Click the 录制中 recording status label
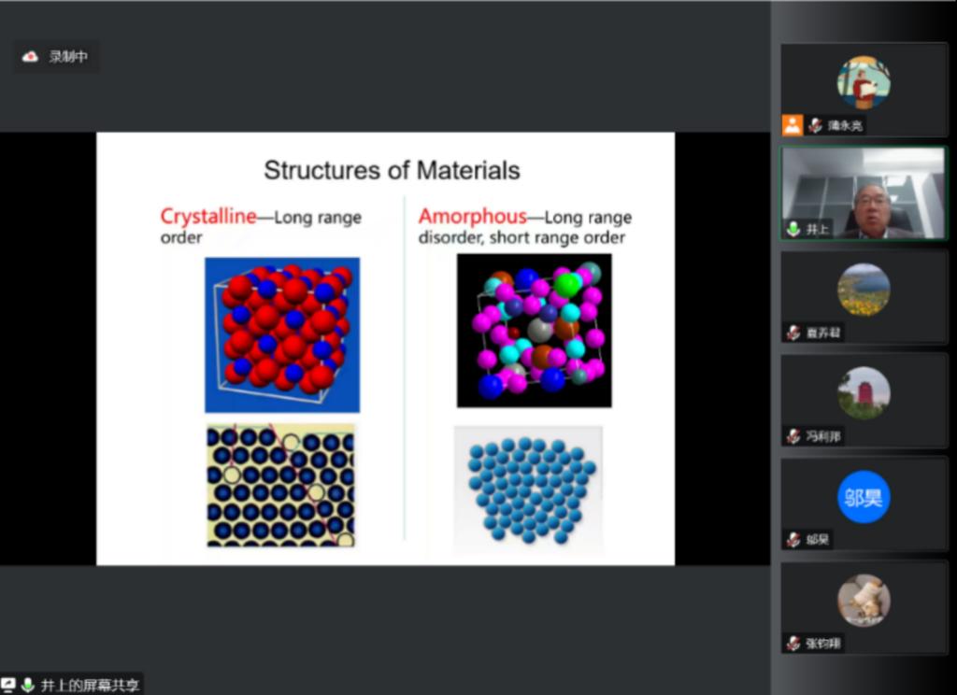Viewport: 957px width, 695px height. tap(68, 57)
